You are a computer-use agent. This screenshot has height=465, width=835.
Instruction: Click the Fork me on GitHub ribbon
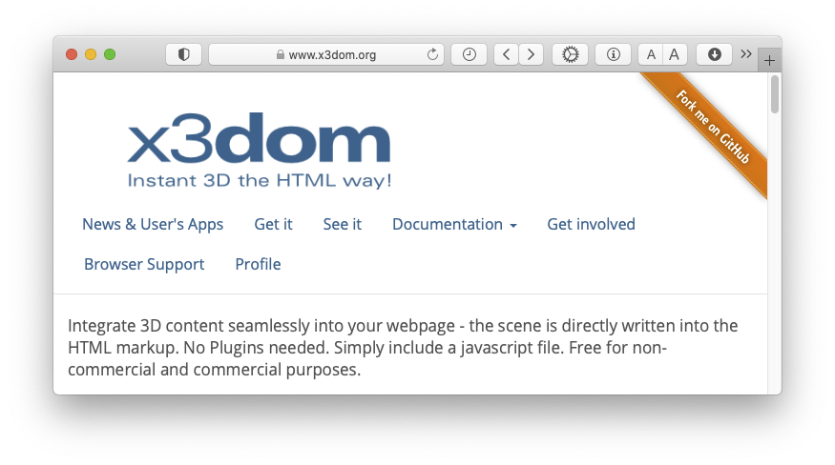712,129
